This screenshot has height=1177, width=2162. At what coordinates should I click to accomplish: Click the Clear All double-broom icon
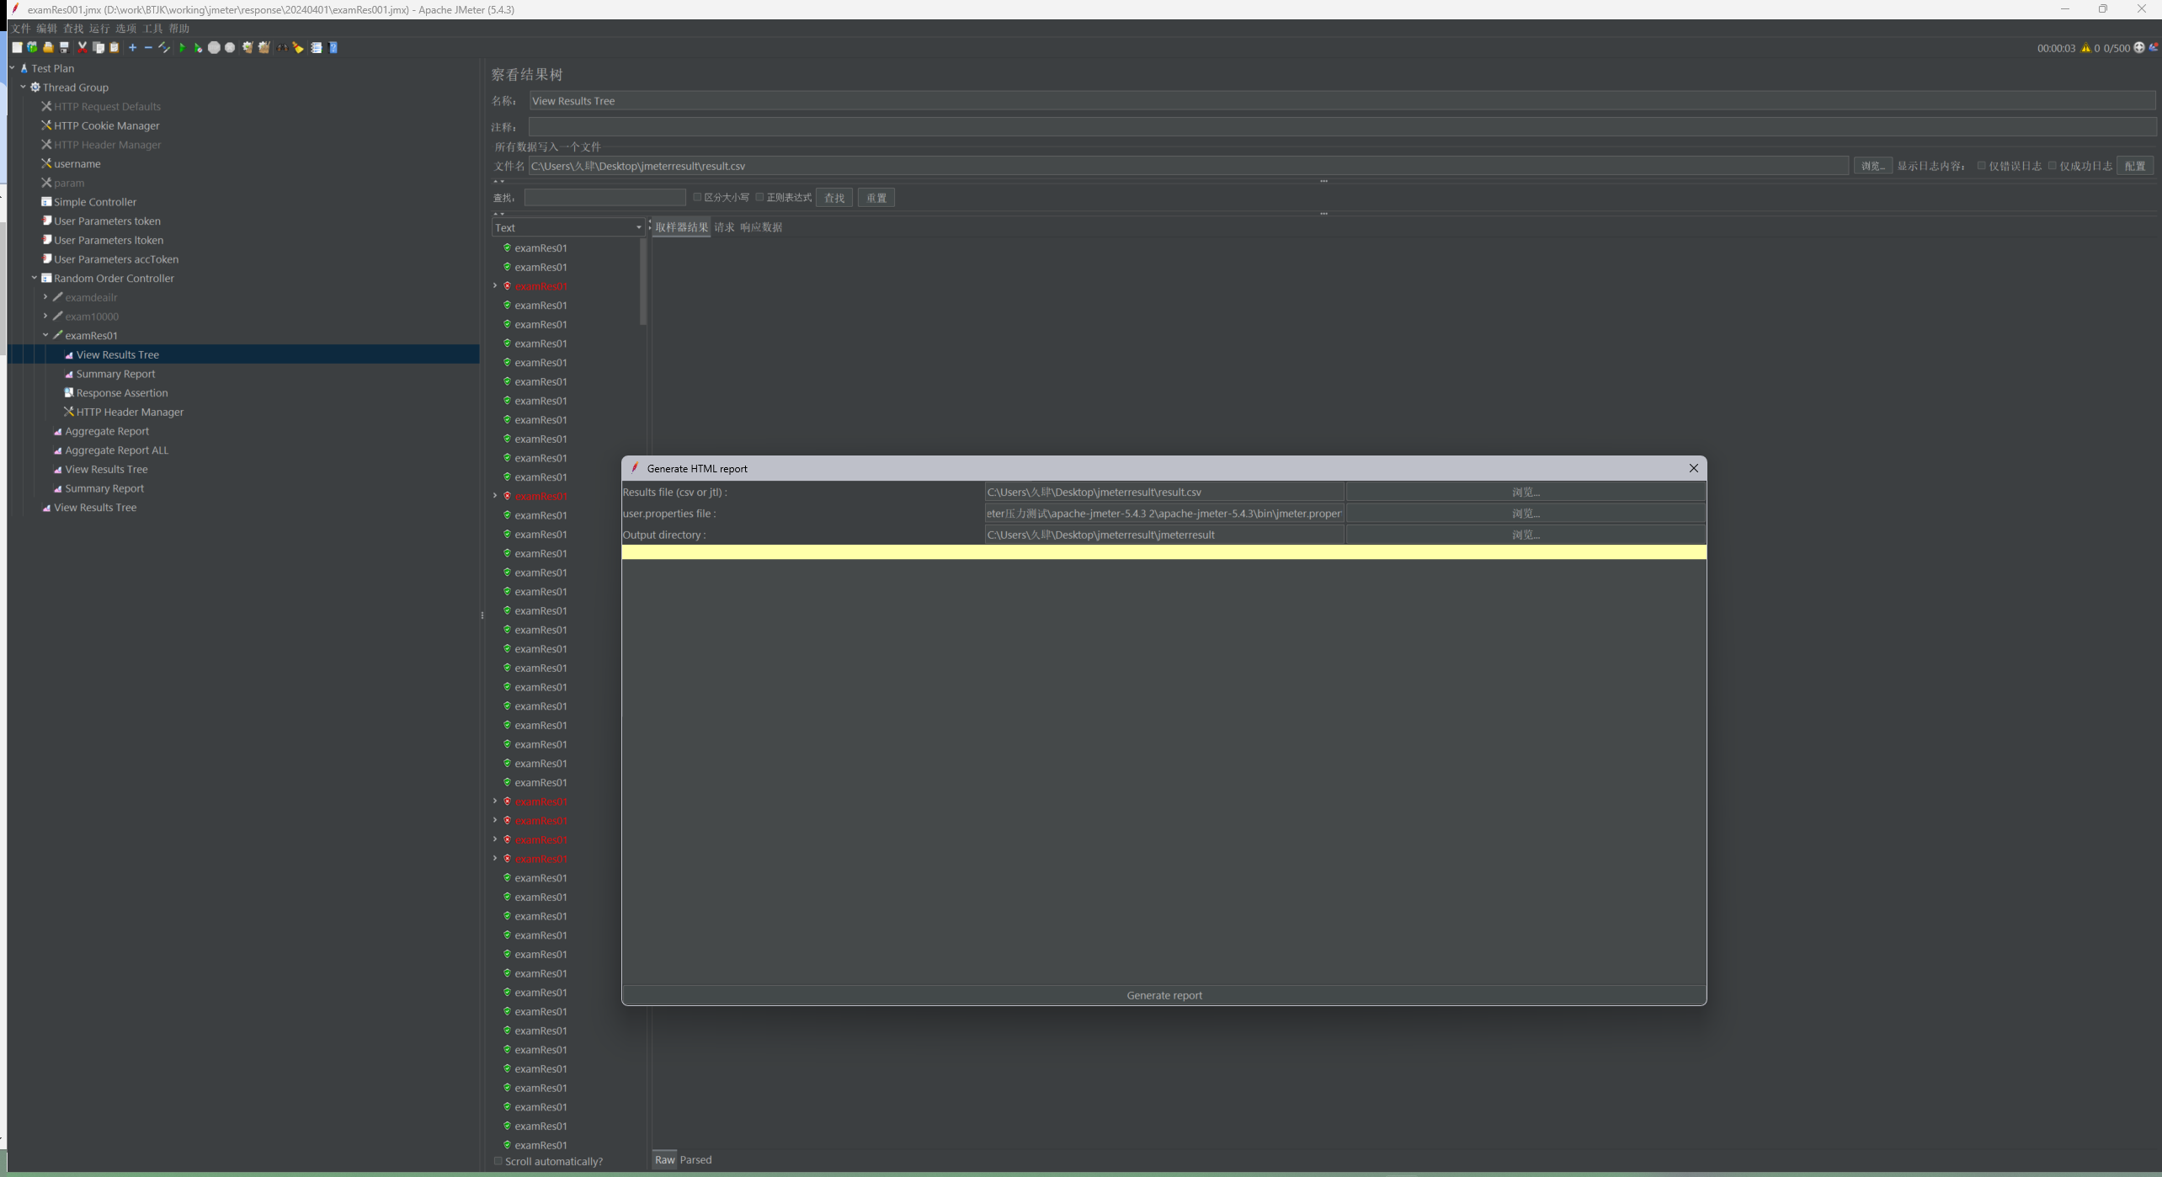264,48
